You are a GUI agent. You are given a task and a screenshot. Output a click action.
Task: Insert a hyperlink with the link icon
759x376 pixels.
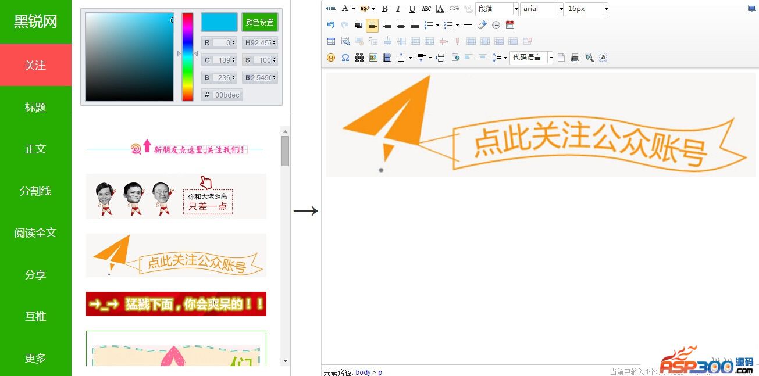tap(454, 9)
